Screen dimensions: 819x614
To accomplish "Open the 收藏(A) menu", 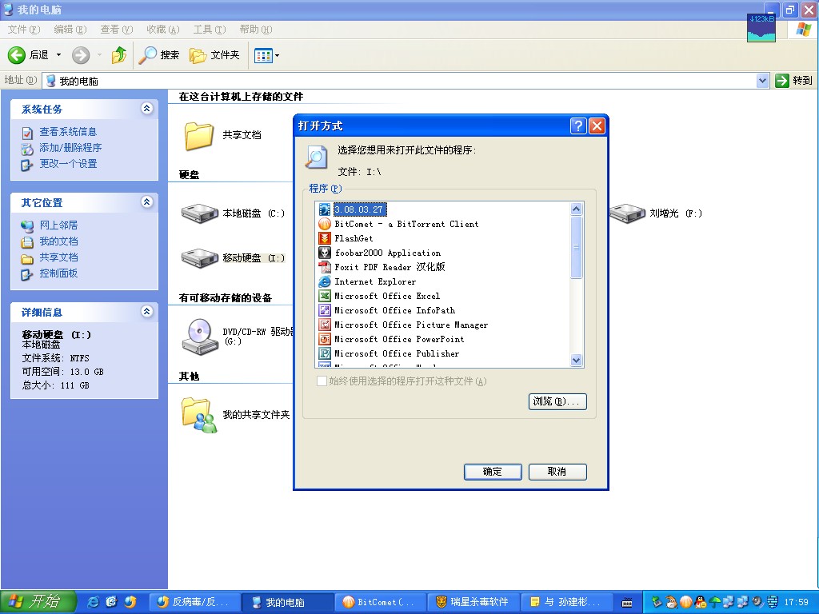I will coord(163,30).
